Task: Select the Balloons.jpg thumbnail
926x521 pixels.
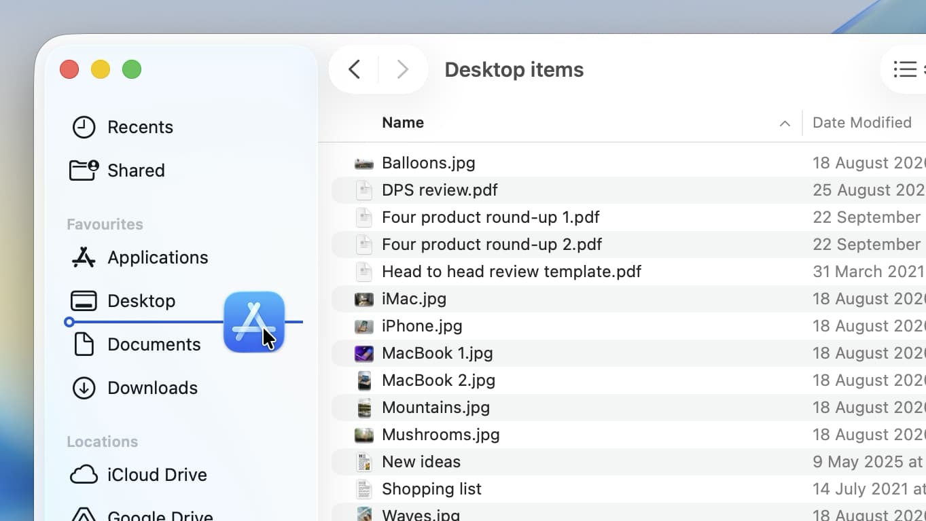Action: [x=363, y=163]
